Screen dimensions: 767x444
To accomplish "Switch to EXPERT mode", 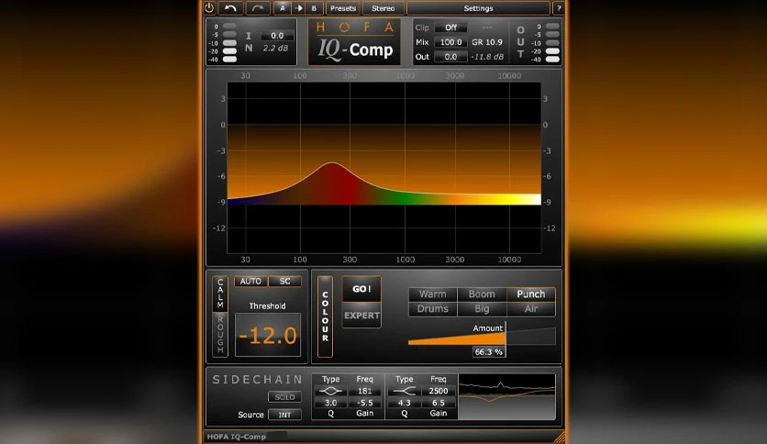I will [361, 316].
